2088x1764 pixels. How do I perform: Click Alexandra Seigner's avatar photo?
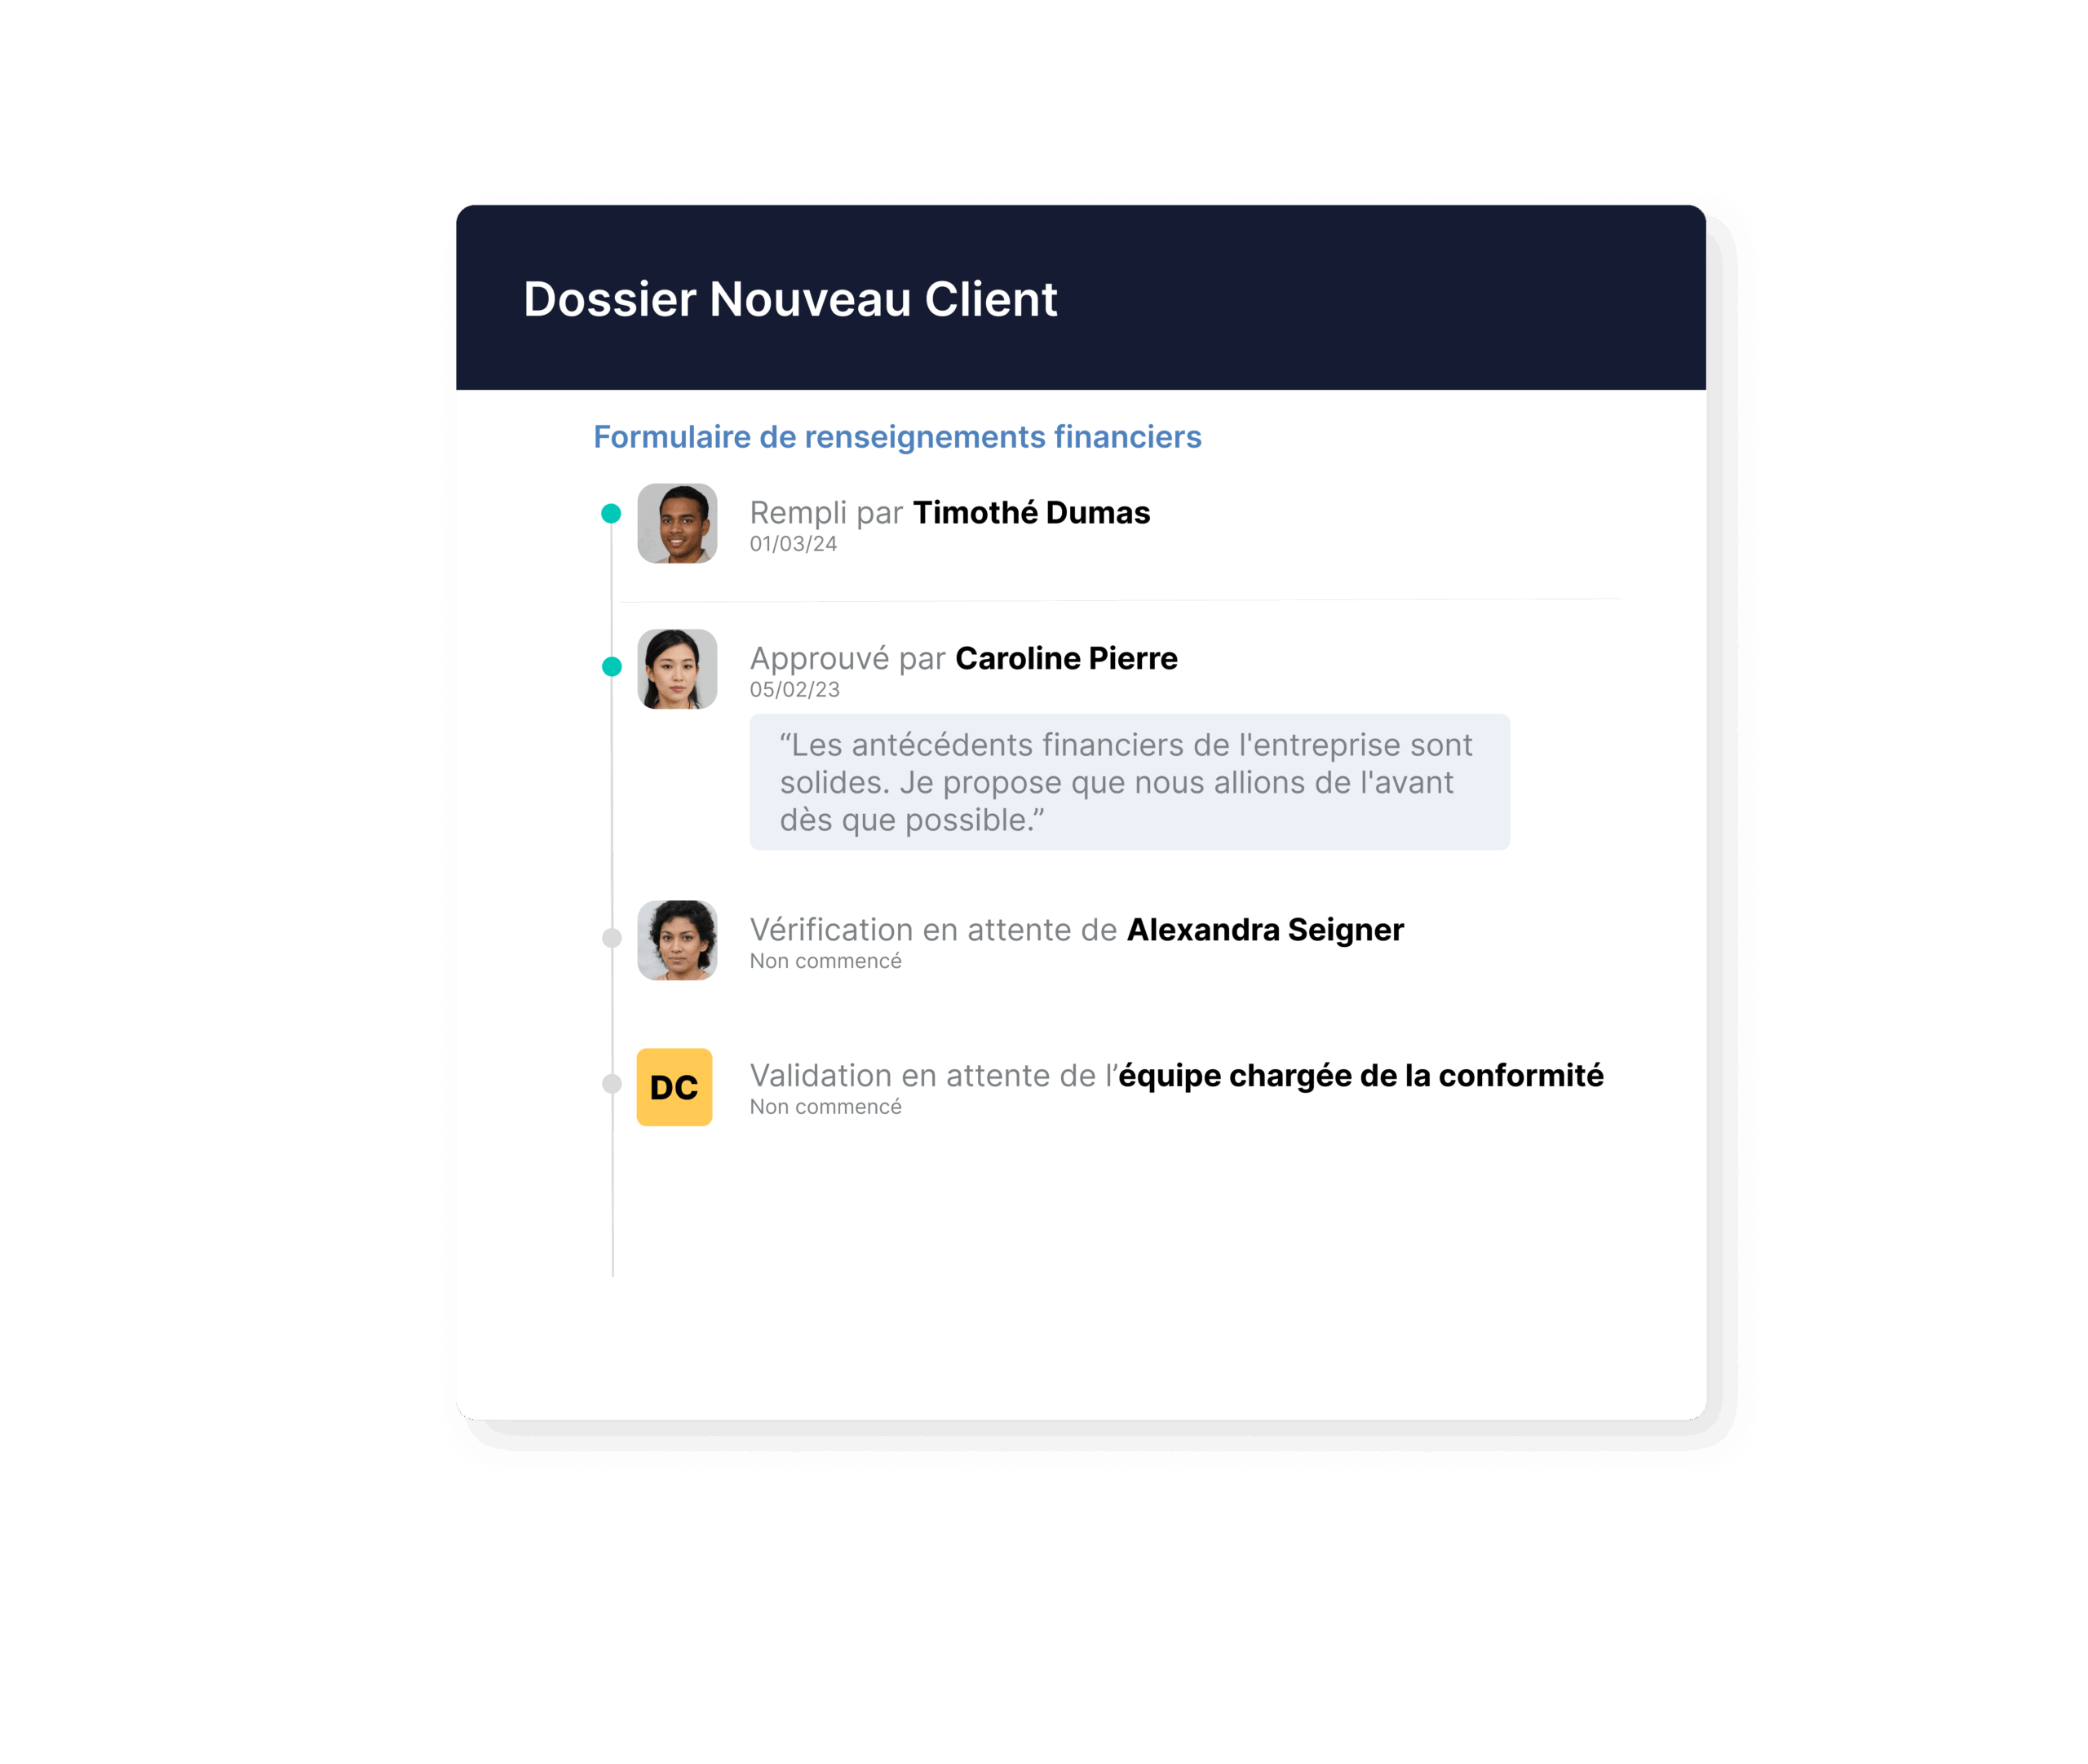tap(677, 940)
